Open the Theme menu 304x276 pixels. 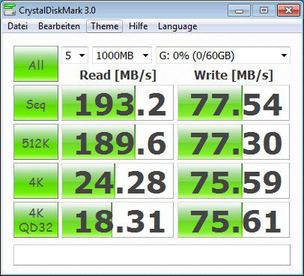(105, 26)
